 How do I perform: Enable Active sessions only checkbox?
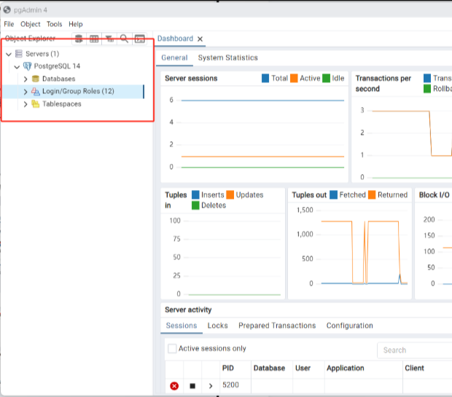[x=172, y=348]
